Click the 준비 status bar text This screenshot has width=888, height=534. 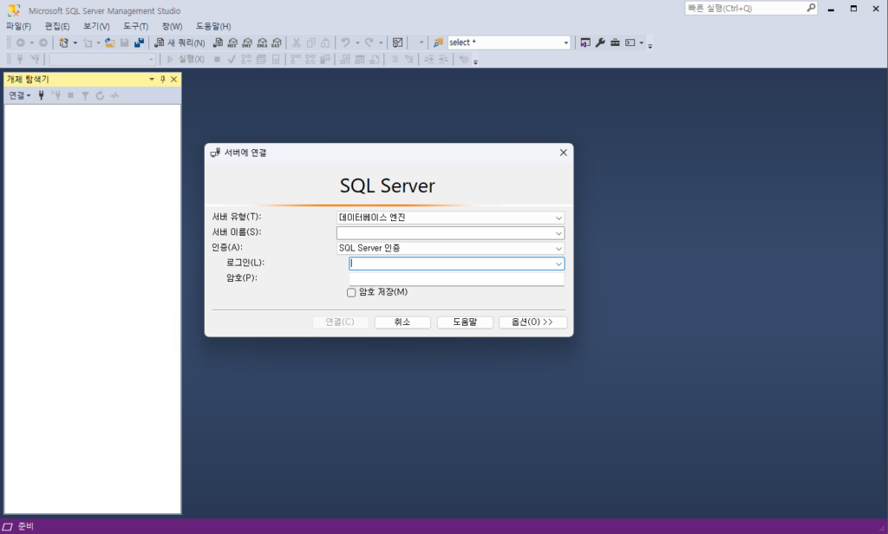pyautogui.click(x=25, y=527)
